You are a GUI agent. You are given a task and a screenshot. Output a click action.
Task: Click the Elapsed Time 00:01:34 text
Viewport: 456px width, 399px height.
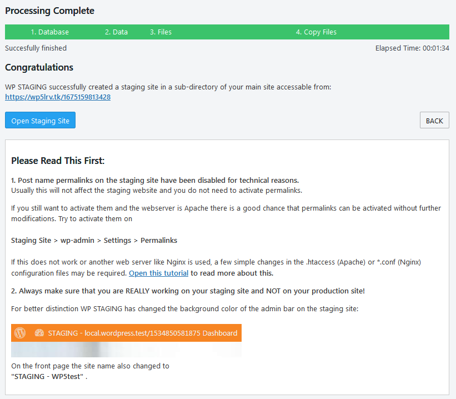click(x=412, y=48)
